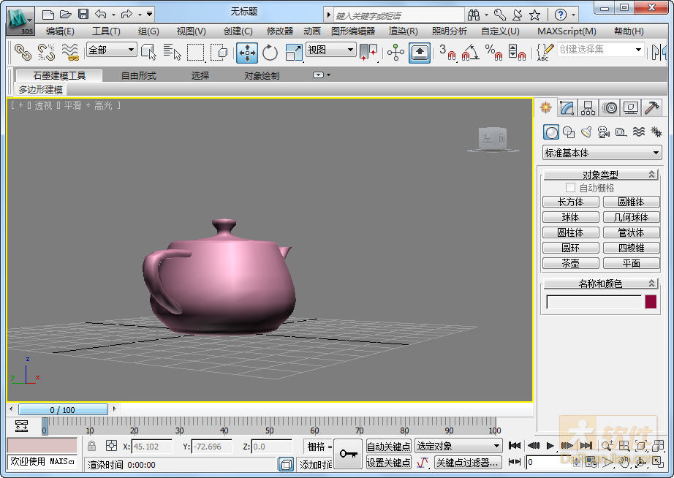The width and height of the screenshot is (674, 478).
Task: Toggle the selection lock icon
Action: (x=91, y=446)
